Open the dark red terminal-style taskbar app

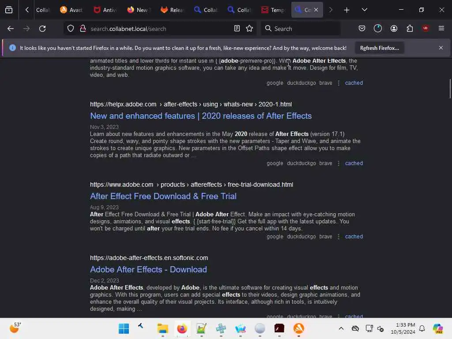pos(279,328)
